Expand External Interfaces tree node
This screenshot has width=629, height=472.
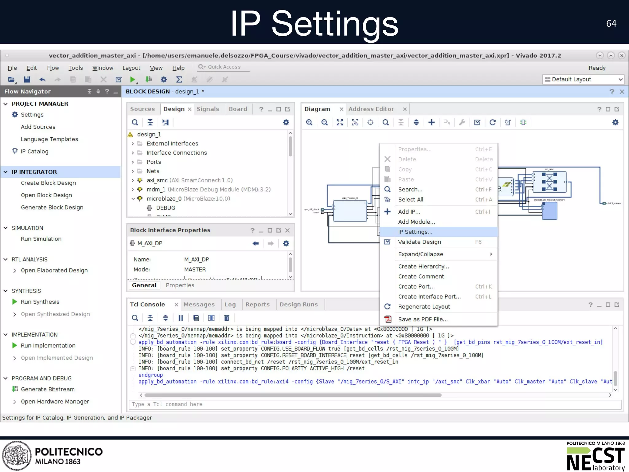[133, 144]
